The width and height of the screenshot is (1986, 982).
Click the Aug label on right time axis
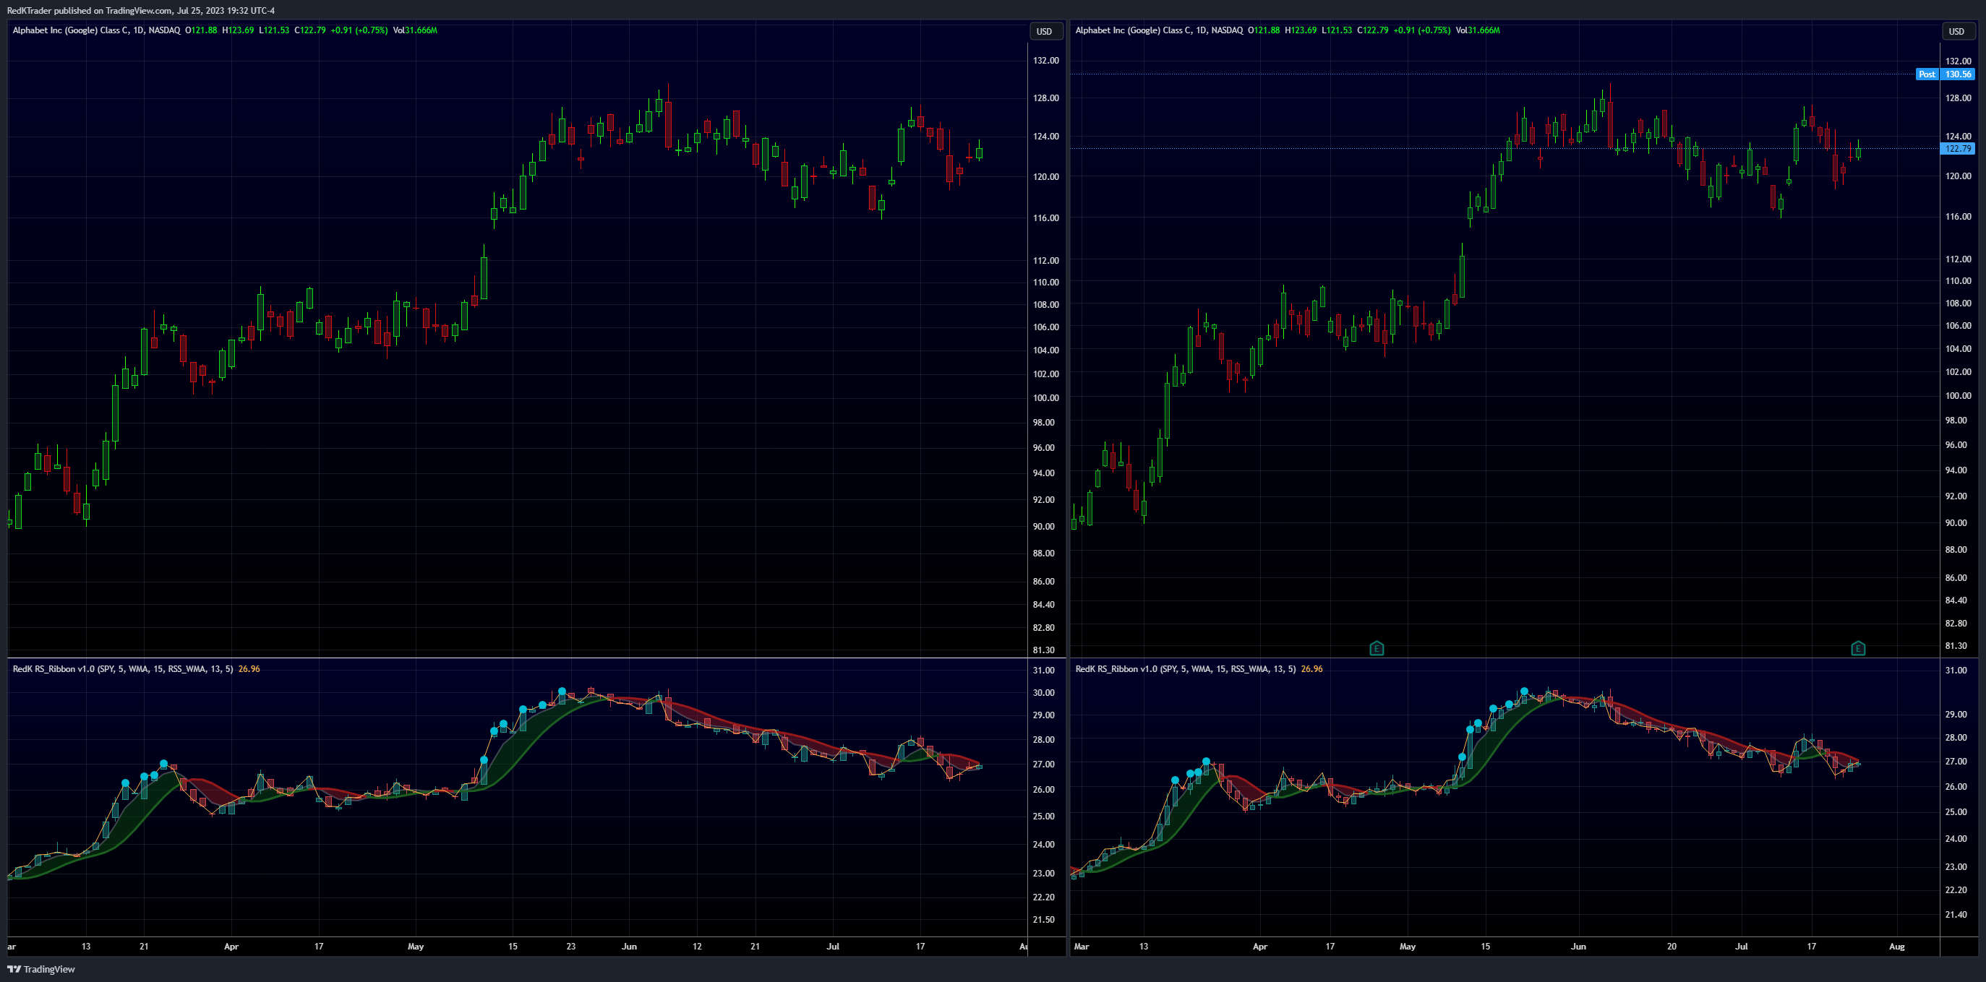tap(1897, 946)
